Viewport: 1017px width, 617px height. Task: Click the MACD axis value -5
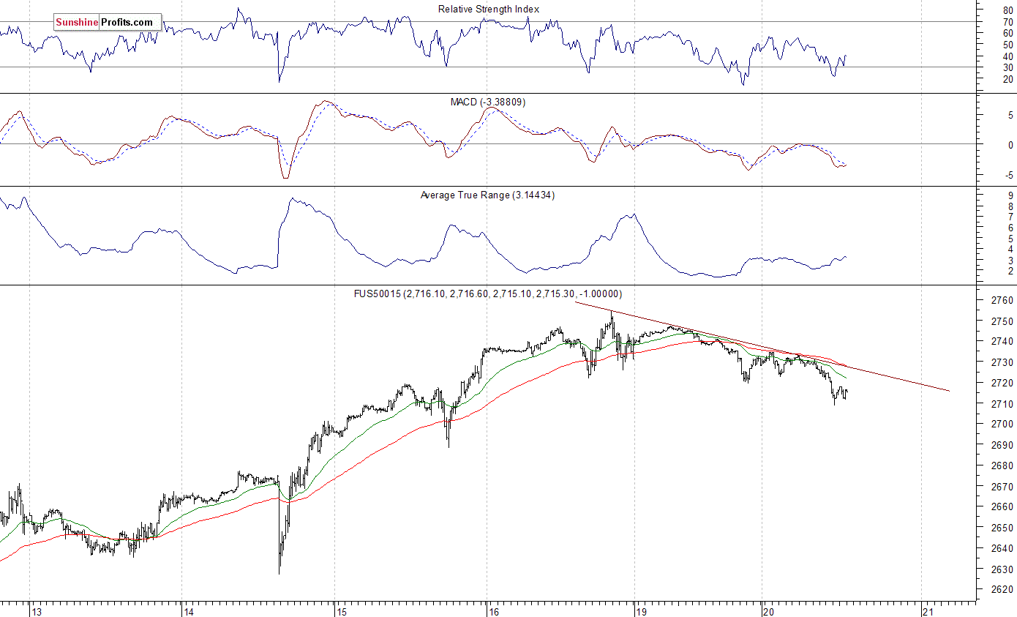(x=1009, y=175)
